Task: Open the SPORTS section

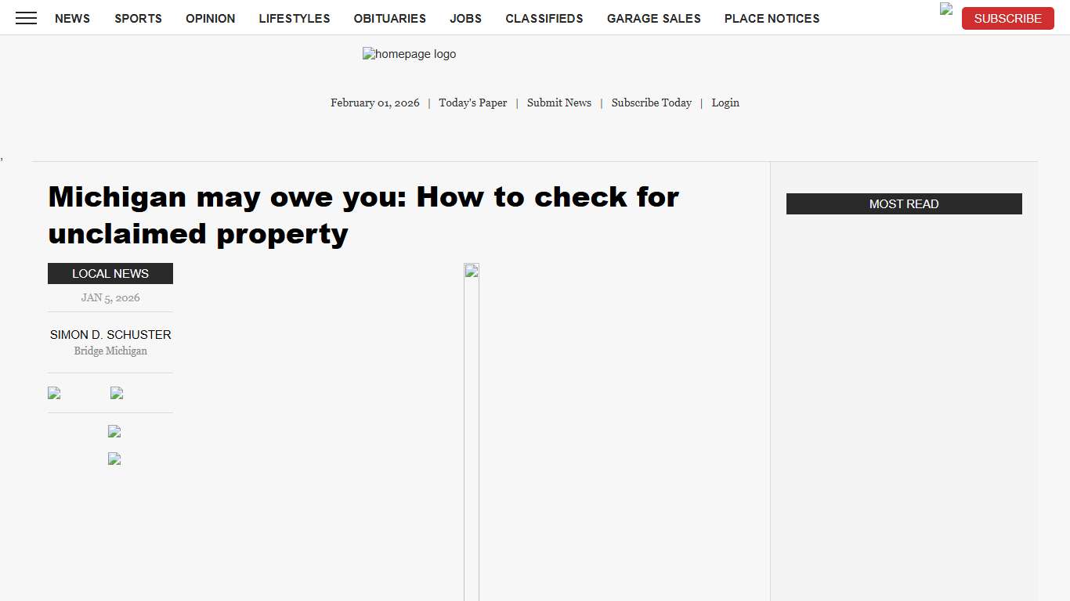Action: (138, 18)
